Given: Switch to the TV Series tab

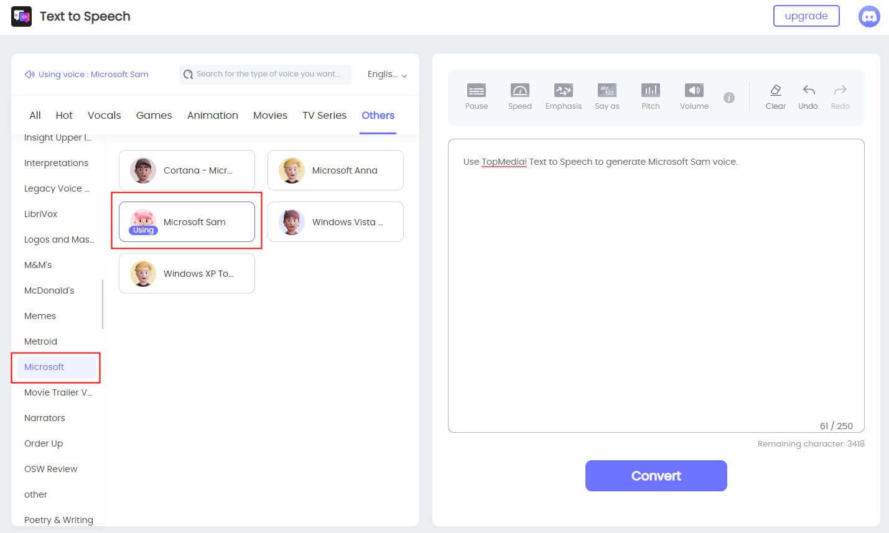Looking at the screenshot, I should (x=324, y=115).
